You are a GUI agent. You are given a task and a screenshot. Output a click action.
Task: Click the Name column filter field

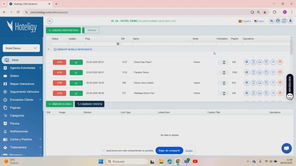click(x=162, y=44)
